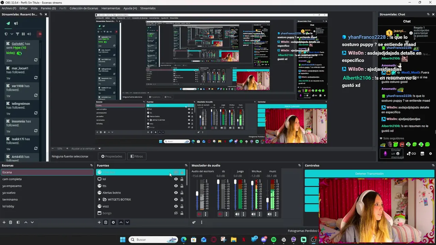The image size is (436, 245).
Task: Add a new source in Fuentes
Action: pyautogui.click(x=99, y=222)
